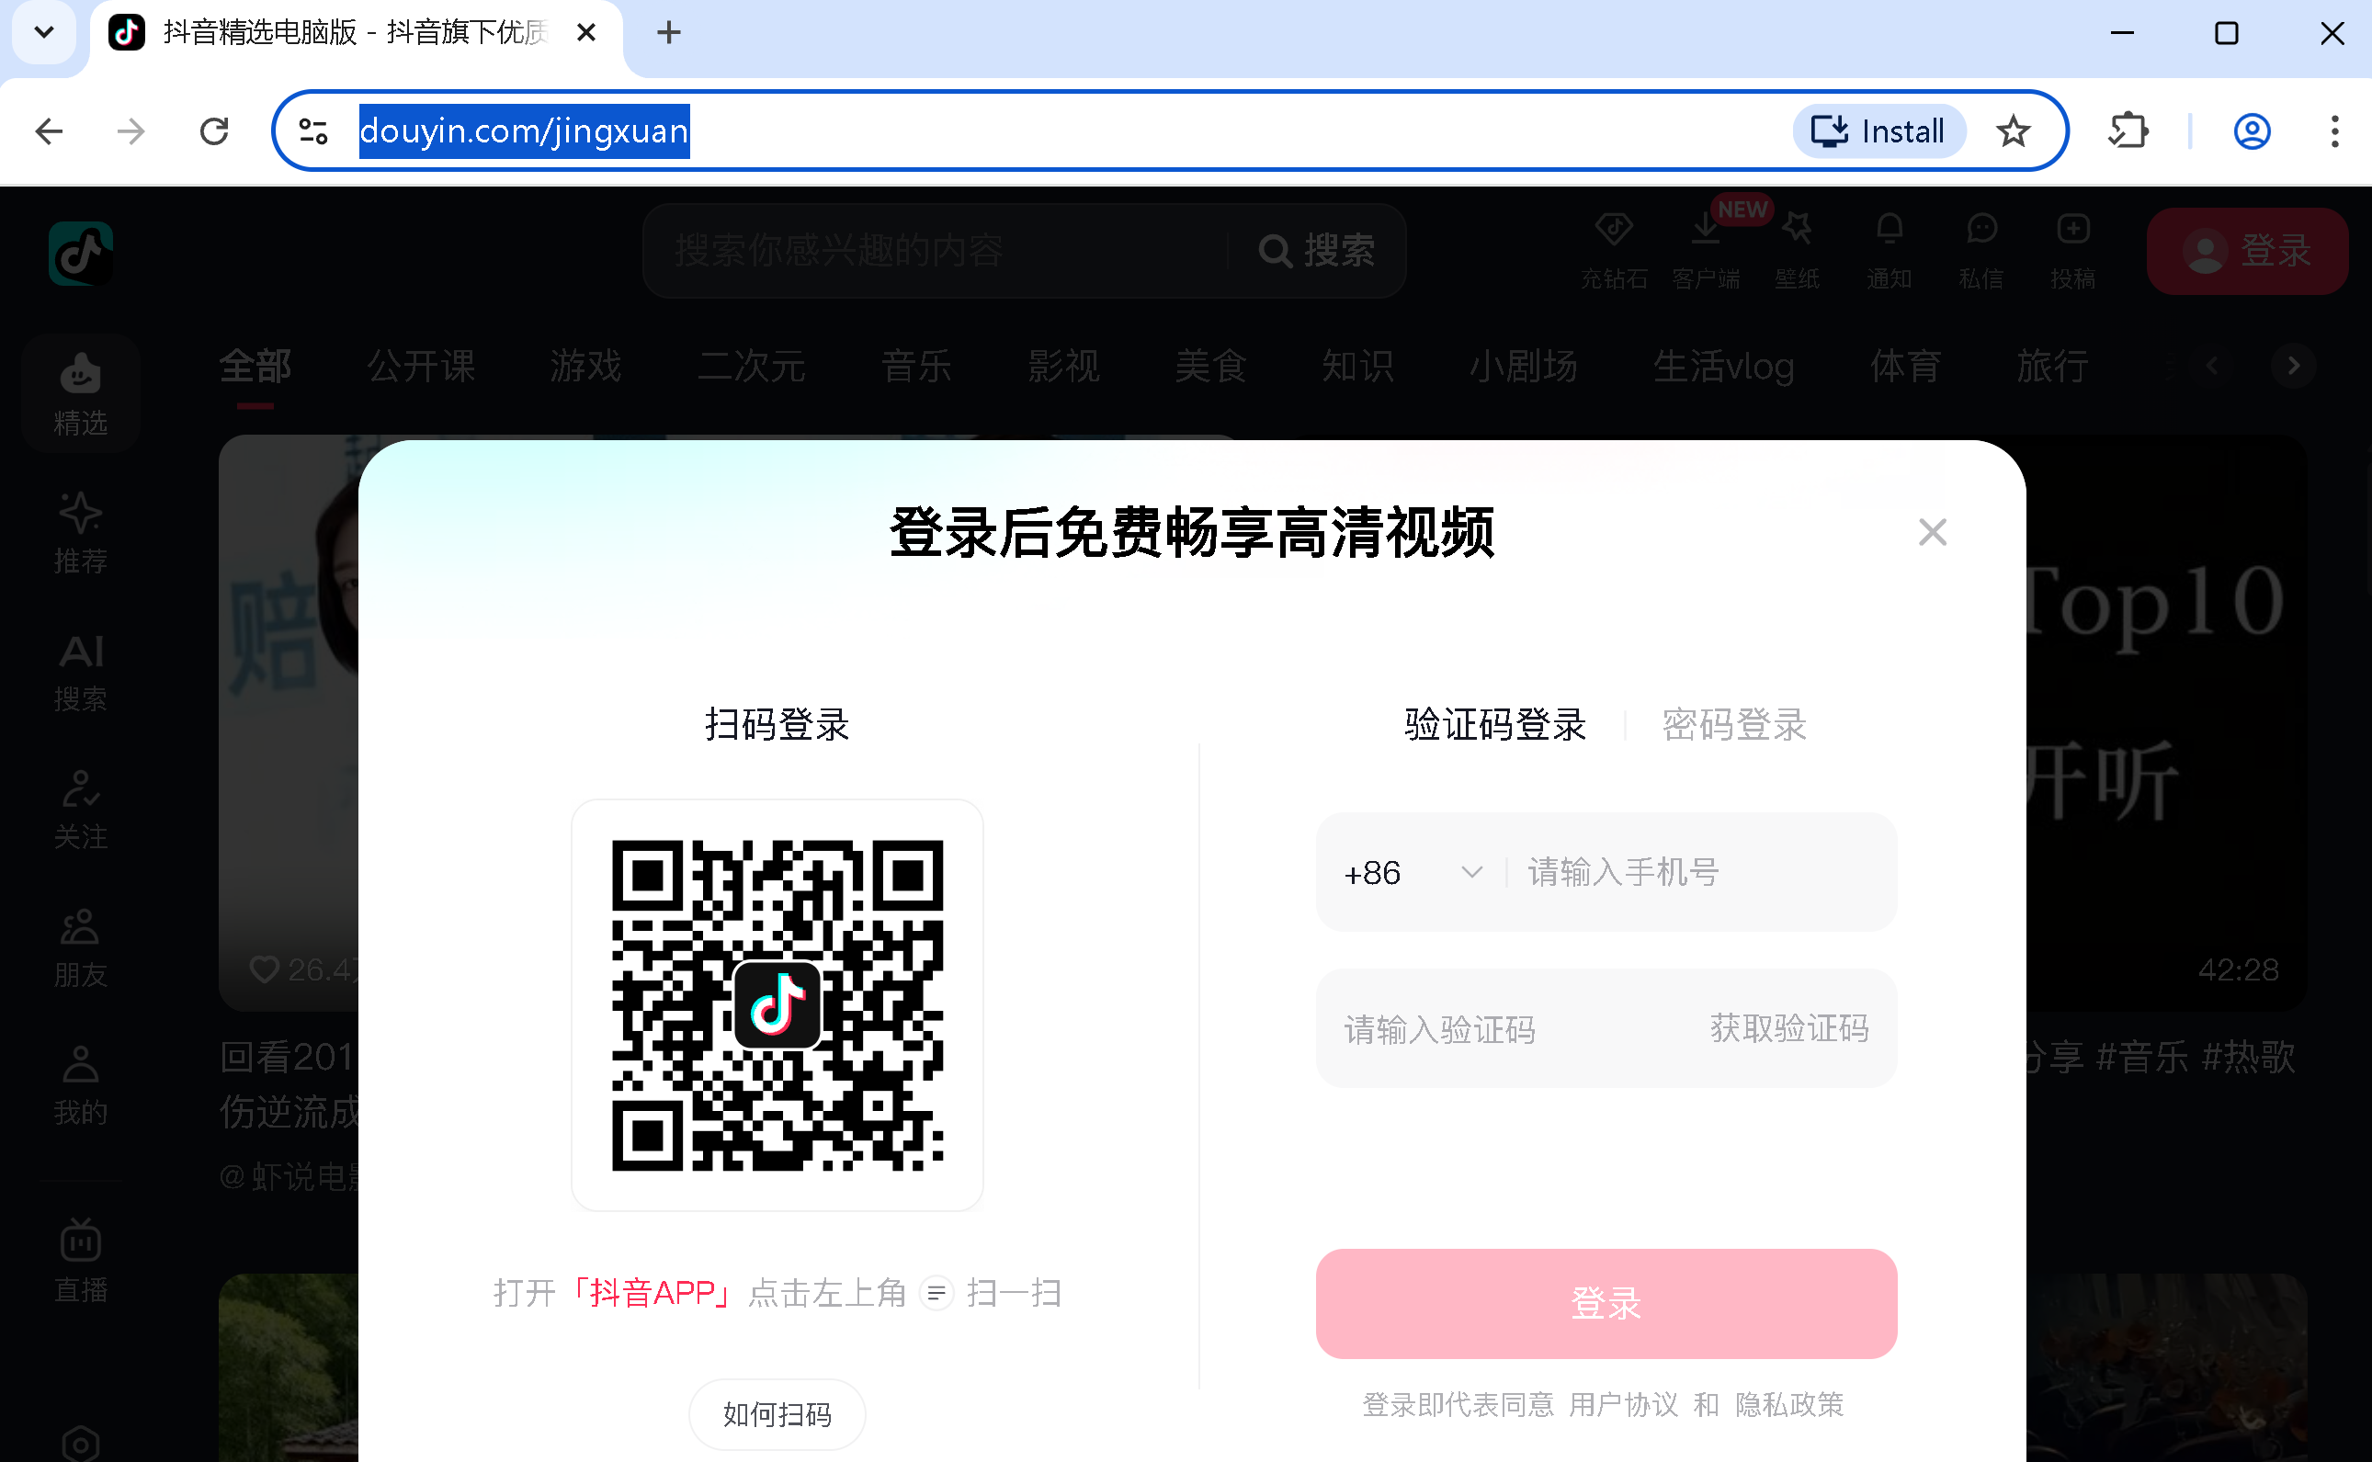Image resolution: width=2372 pixels, height=1462 pixels.
Task: Select the 旅行 category tab
Action: pyautogui.click(x=2052, y=367)
